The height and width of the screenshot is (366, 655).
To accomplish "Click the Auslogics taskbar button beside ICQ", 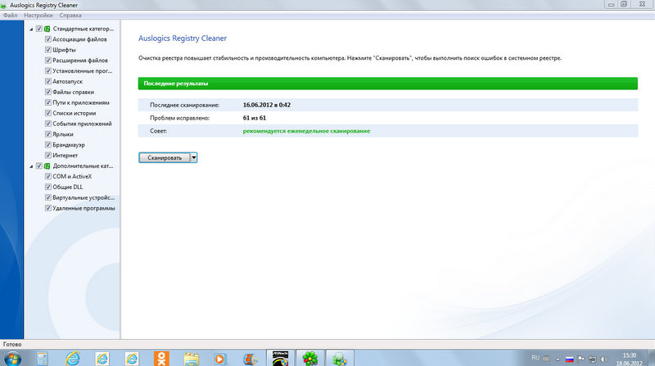I will [340, 359].
